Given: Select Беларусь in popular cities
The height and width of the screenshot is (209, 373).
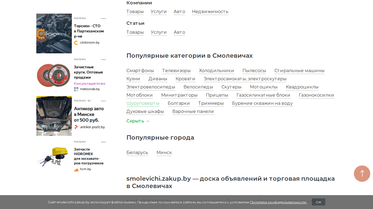Looking at the screenshot, I should 137,153.
